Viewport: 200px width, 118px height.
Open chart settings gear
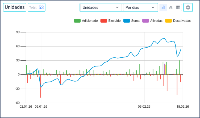click(188, 7)
